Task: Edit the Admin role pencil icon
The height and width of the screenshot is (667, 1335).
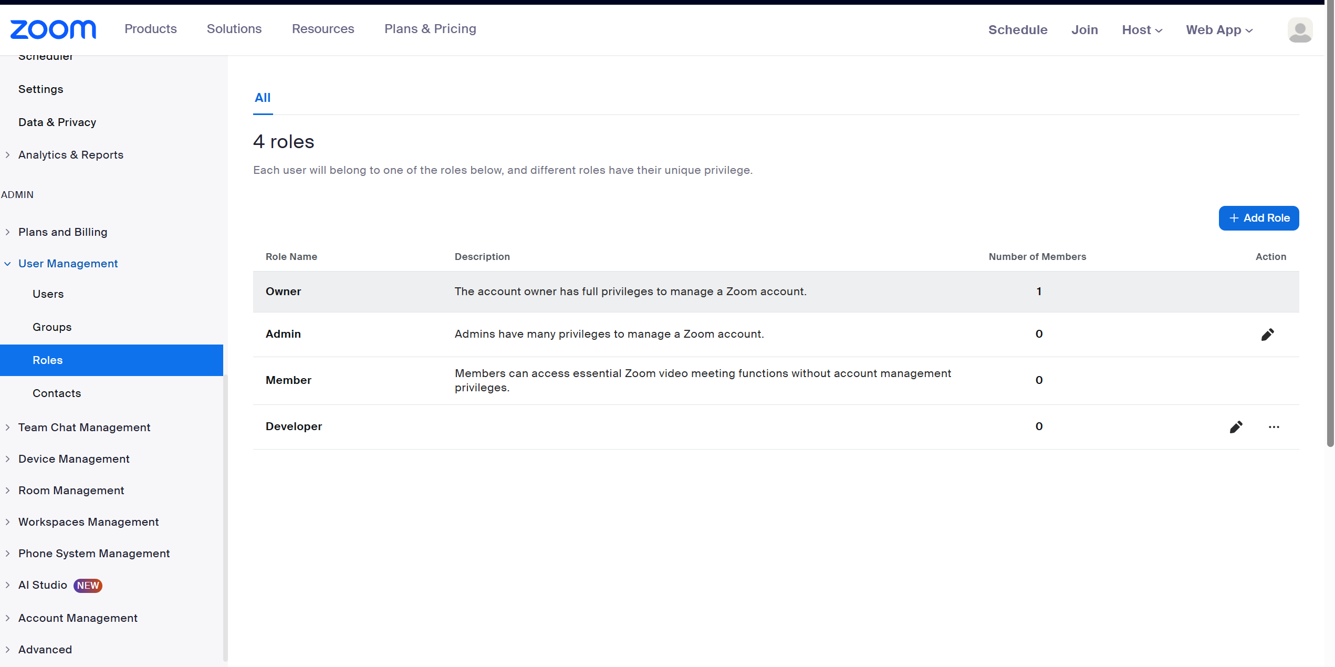Action: [x=1267, y=335]
